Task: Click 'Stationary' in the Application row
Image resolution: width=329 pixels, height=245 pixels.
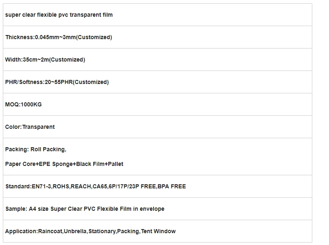Action: click(x=102, y=232)
